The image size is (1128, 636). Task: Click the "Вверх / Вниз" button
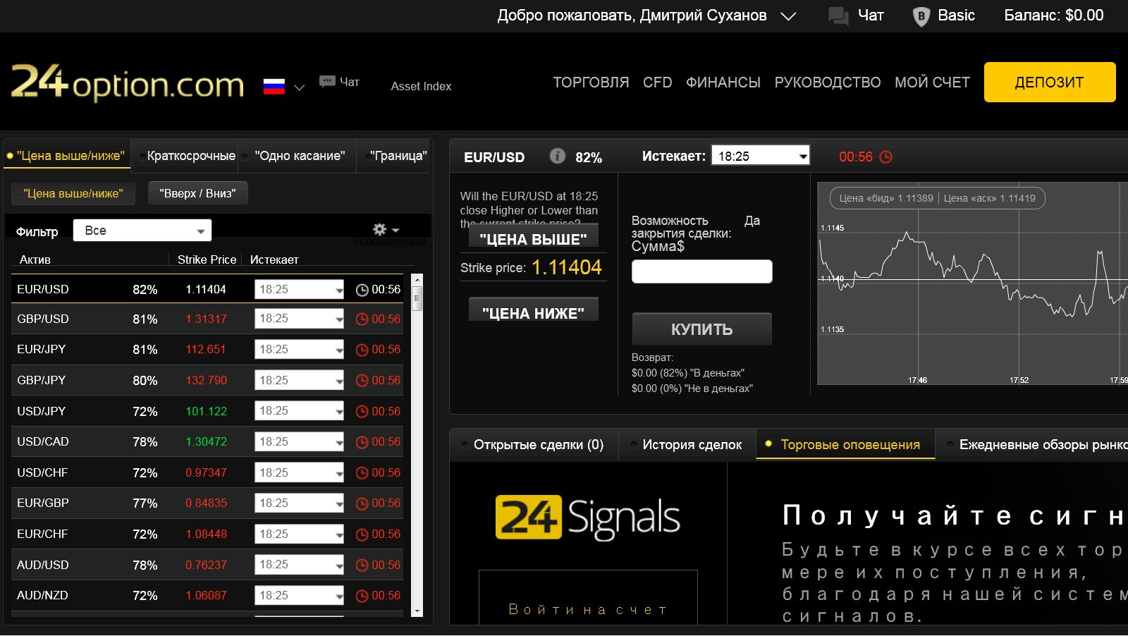click(197, 193)
